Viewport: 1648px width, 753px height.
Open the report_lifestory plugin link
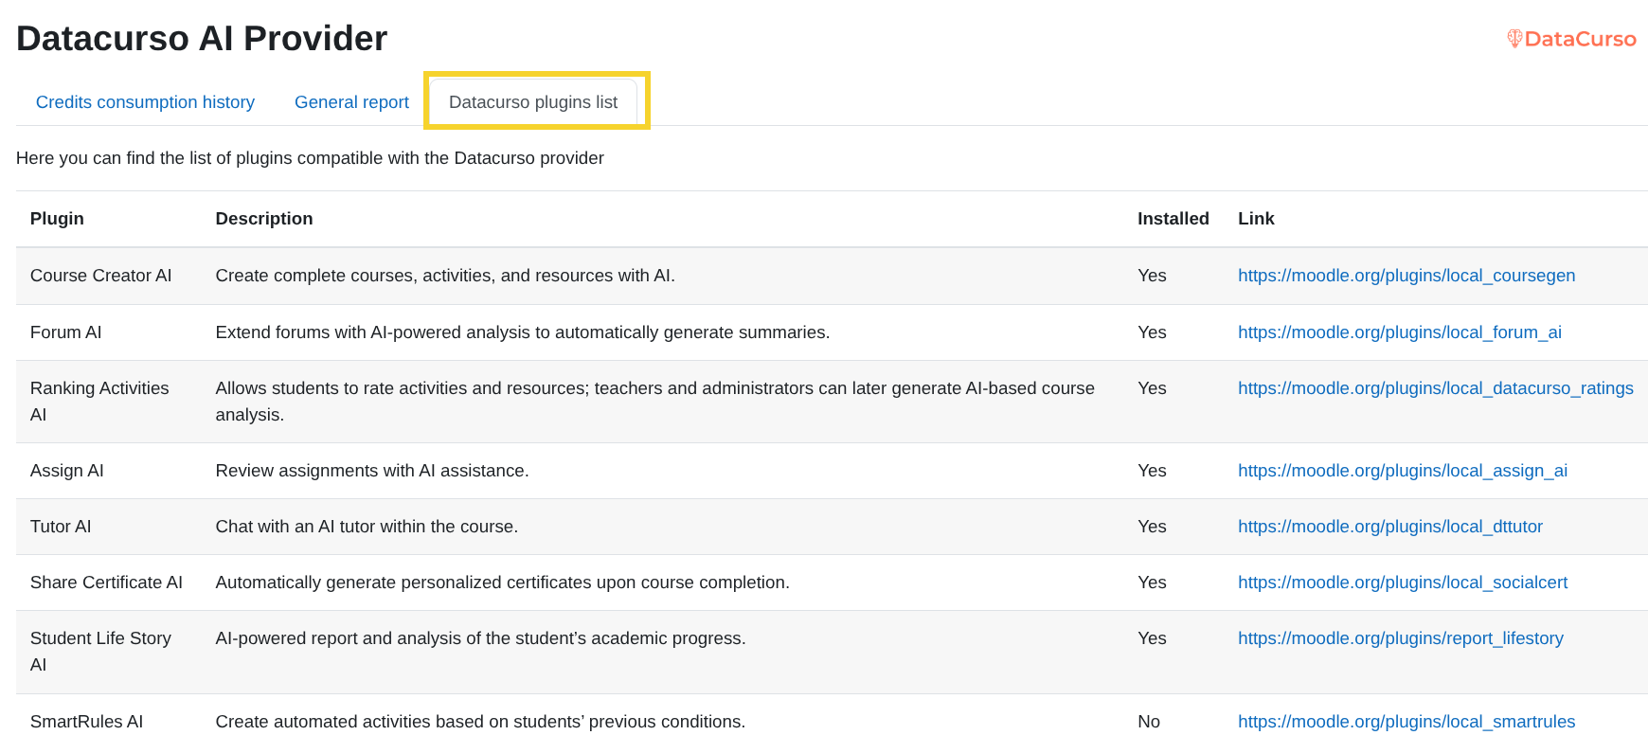click(x=1401, y=638)
